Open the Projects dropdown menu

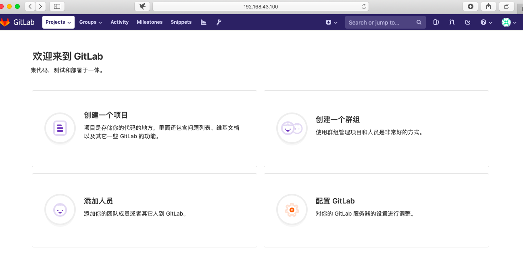[x=58, y=22]
